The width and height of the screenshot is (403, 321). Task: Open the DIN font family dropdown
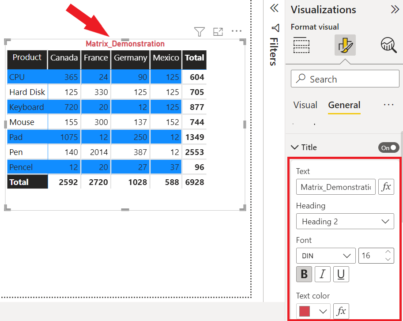pyautogui.click(x=326, y=256)
